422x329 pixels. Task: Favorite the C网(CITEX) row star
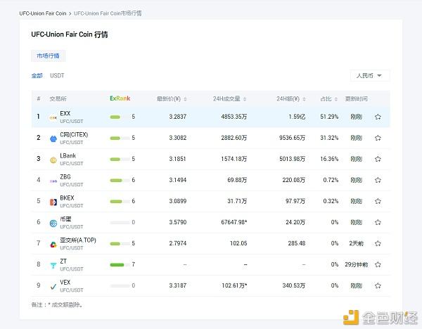(x=378, y=138)
